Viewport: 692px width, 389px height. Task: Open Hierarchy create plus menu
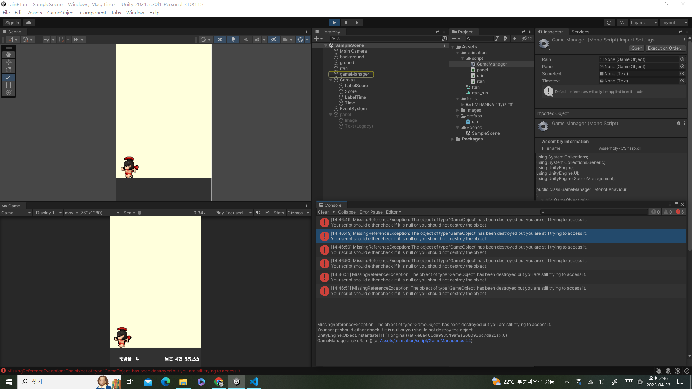click(x=318, y=39)
